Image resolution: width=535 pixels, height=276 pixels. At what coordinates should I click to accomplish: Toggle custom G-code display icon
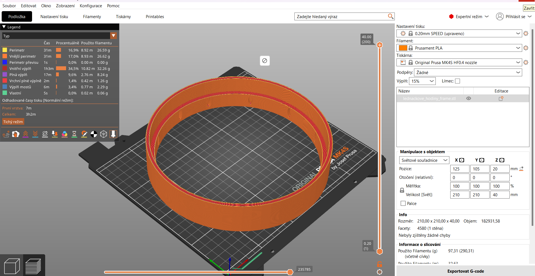(84, 134)
